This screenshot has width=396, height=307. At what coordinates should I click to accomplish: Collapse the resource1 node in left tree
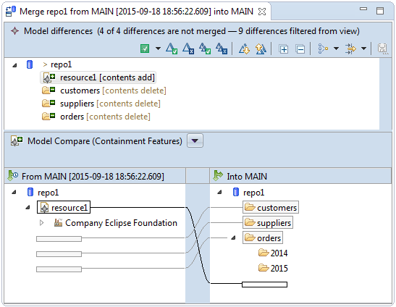click(28, 208)
